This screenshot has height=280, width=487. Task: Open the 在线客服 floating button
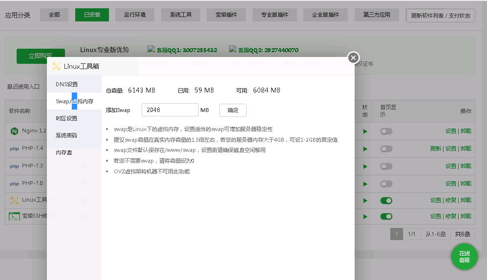tap(465, 257)
